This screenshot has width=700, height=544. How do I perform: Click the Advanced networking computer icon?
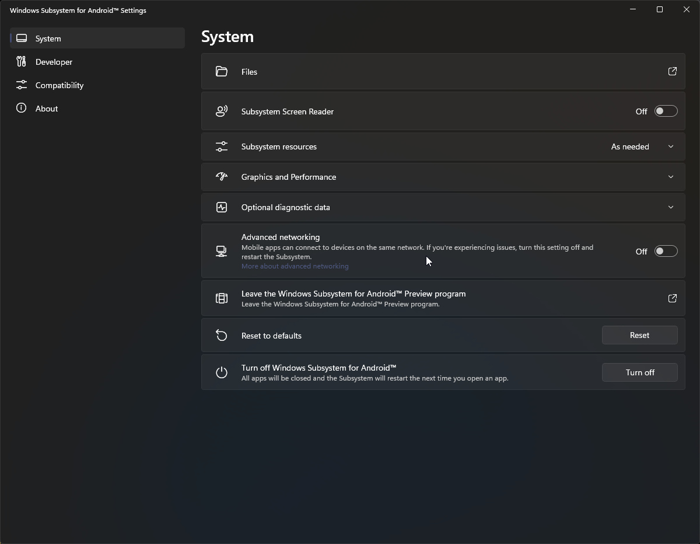pos(222,251)
